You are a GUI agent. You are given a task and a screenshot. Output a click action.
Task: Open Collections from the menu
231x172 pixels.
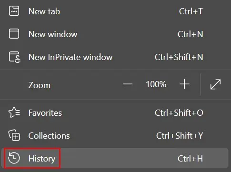click(115, 136)
